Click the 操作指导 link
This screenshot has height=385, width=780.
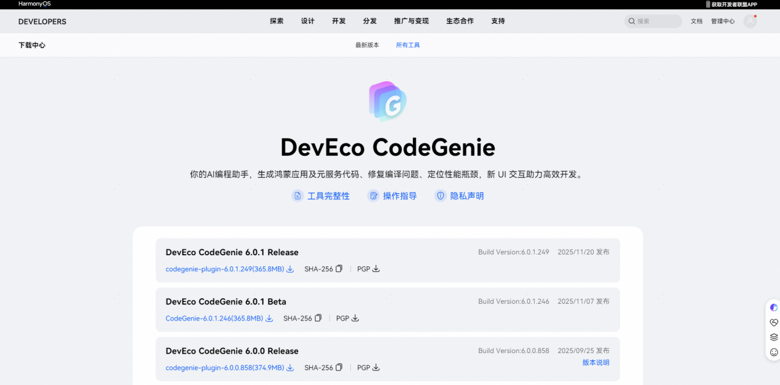click(x=398, y=196)
